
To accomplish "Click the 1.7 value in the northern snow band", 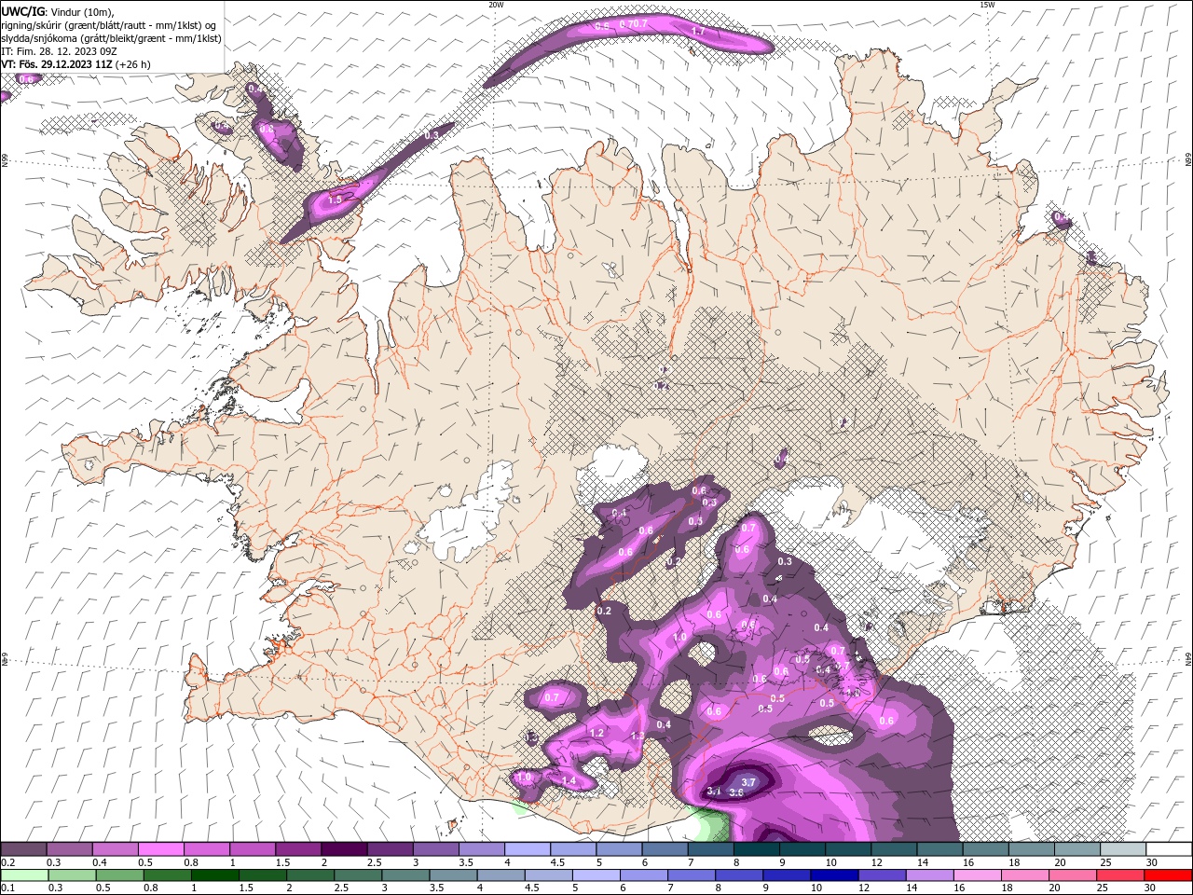I will [698, 31].
